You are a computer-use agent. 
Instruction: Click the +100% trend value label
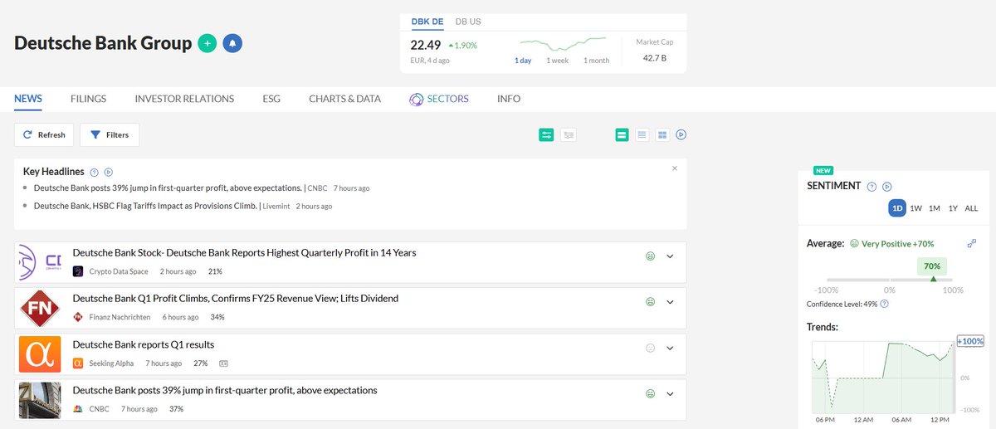pyautogui.click(x=970, y=341)
